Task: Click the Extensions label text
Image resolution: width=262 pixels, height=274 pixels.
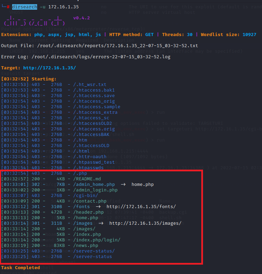Action: pyautogui.click(x=16, y=35)
